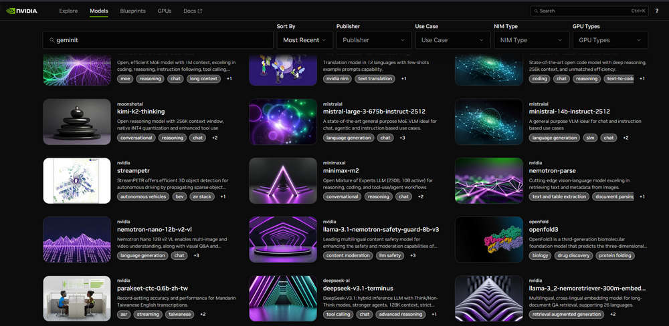Open the Most Recent sort dropdown
The image size is (669, 326).
304,40
